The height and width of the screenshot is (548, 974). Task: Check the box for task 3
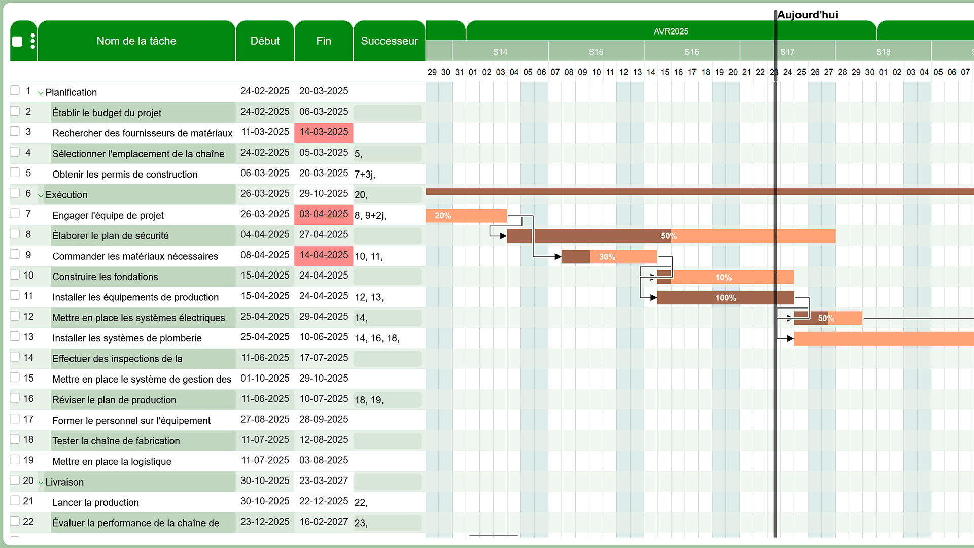[15, 131]
